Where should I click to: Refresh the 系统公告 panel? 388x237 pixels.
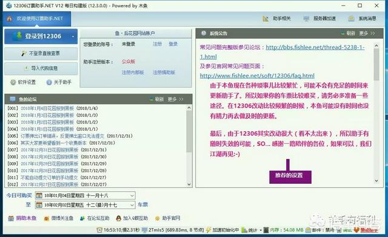tap(348, 33)
